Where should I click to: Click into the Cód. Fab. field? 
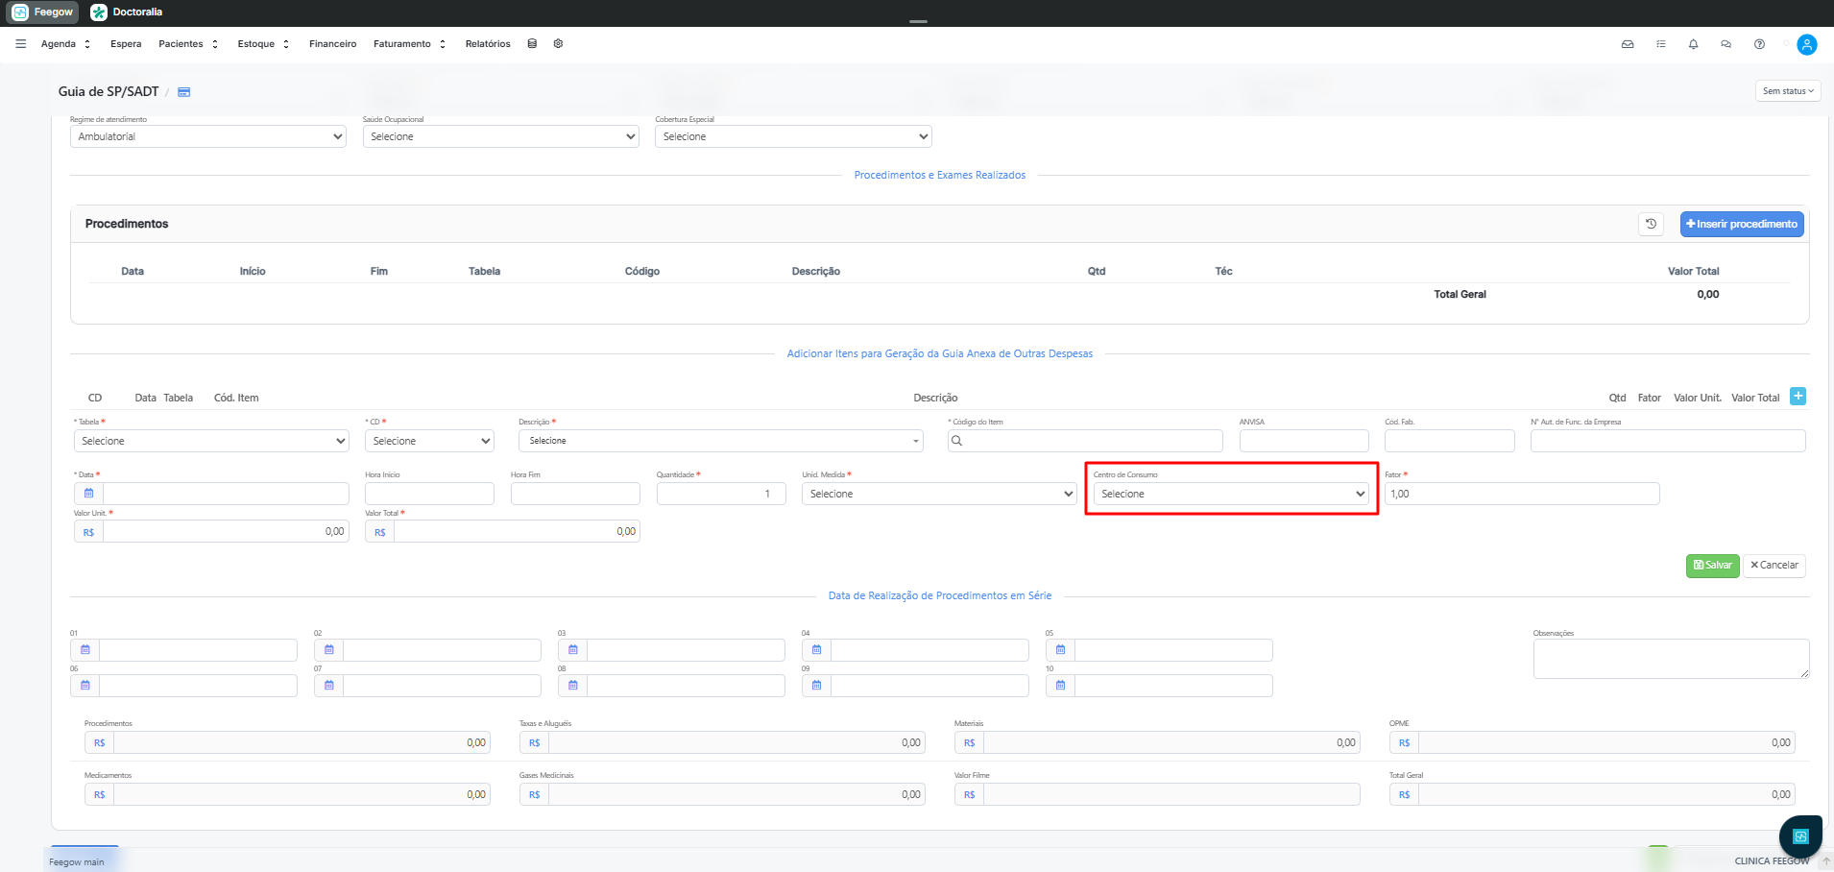click(1450, 441)
